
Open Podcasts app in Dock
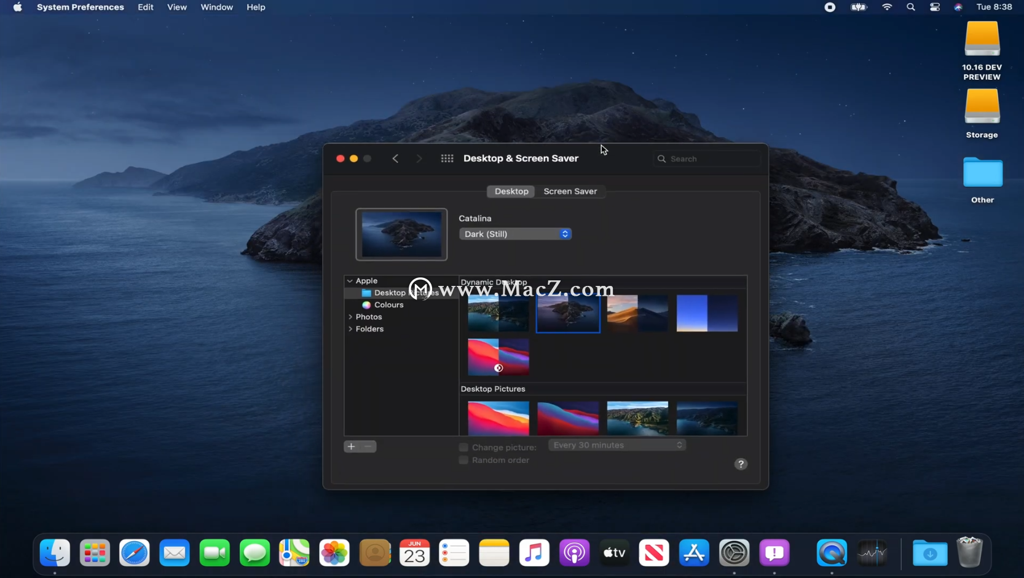pyautogui.click(x=574, y=553)
